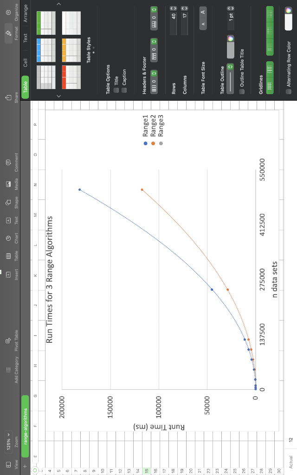Show next table styles with arrow
The height and width of the screenshot is (475, 297).
pos(59,4)
